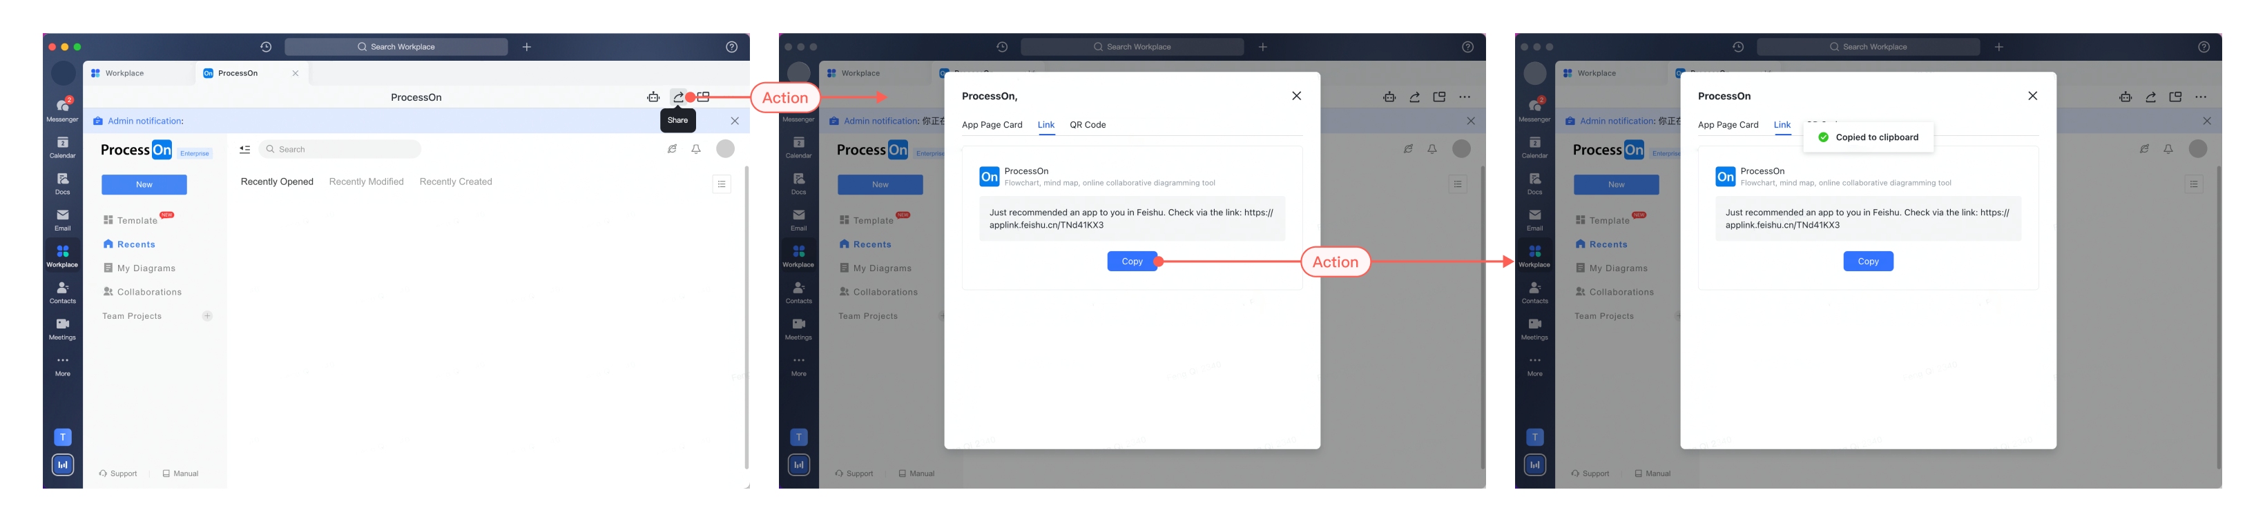2265x530 pixels.
Task: Open the three-dots menu in the middle screenshot's toolbar
Action: coord(1464,97)
